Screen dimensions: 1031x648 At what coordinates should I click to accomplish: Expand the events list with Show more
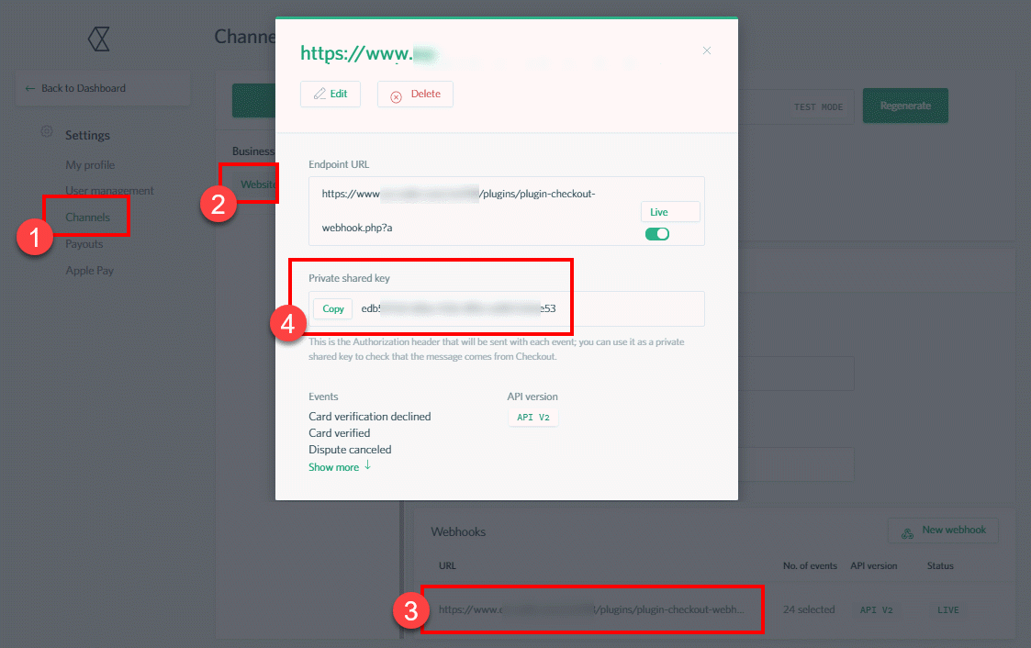pos(334,466)
